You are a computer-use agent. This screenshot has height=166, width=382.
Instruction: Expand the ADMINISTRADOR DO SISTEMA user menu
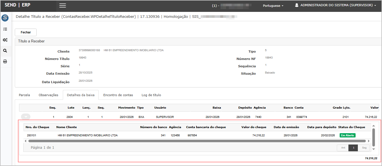coord(338,5)
